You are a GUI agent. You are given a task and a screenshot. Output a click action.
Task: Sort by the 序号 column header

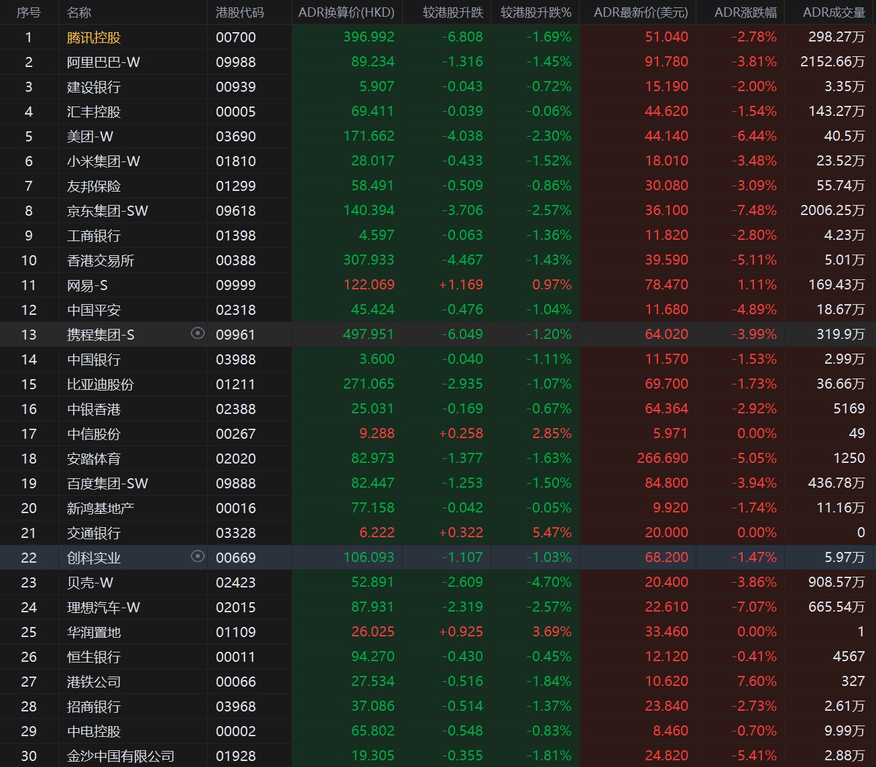(29, 13)
